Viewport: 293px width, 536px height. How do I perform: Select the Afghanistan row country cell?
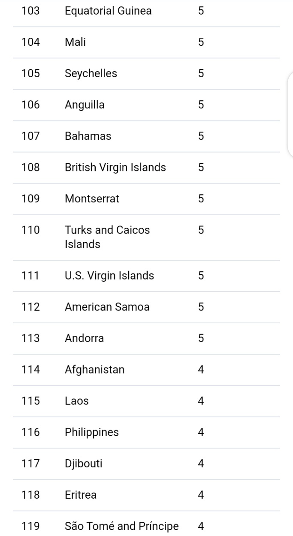(x=95, y=370)
